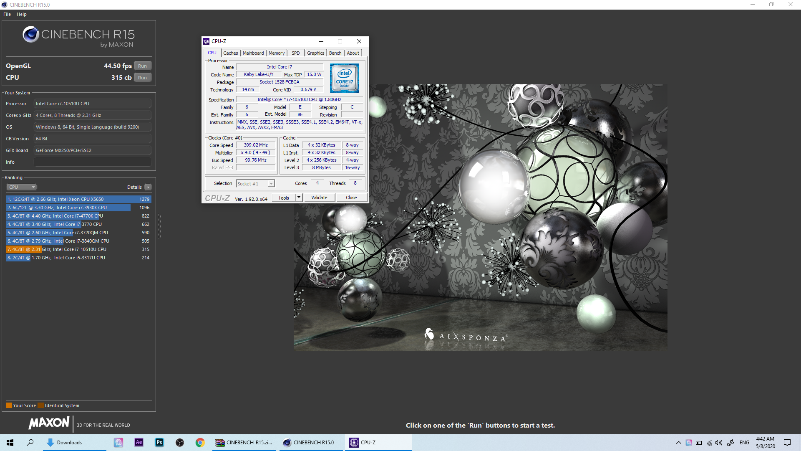801x451 pixels.
Task: Open the Help menu in Cinebench
Action: coord(22,14)
